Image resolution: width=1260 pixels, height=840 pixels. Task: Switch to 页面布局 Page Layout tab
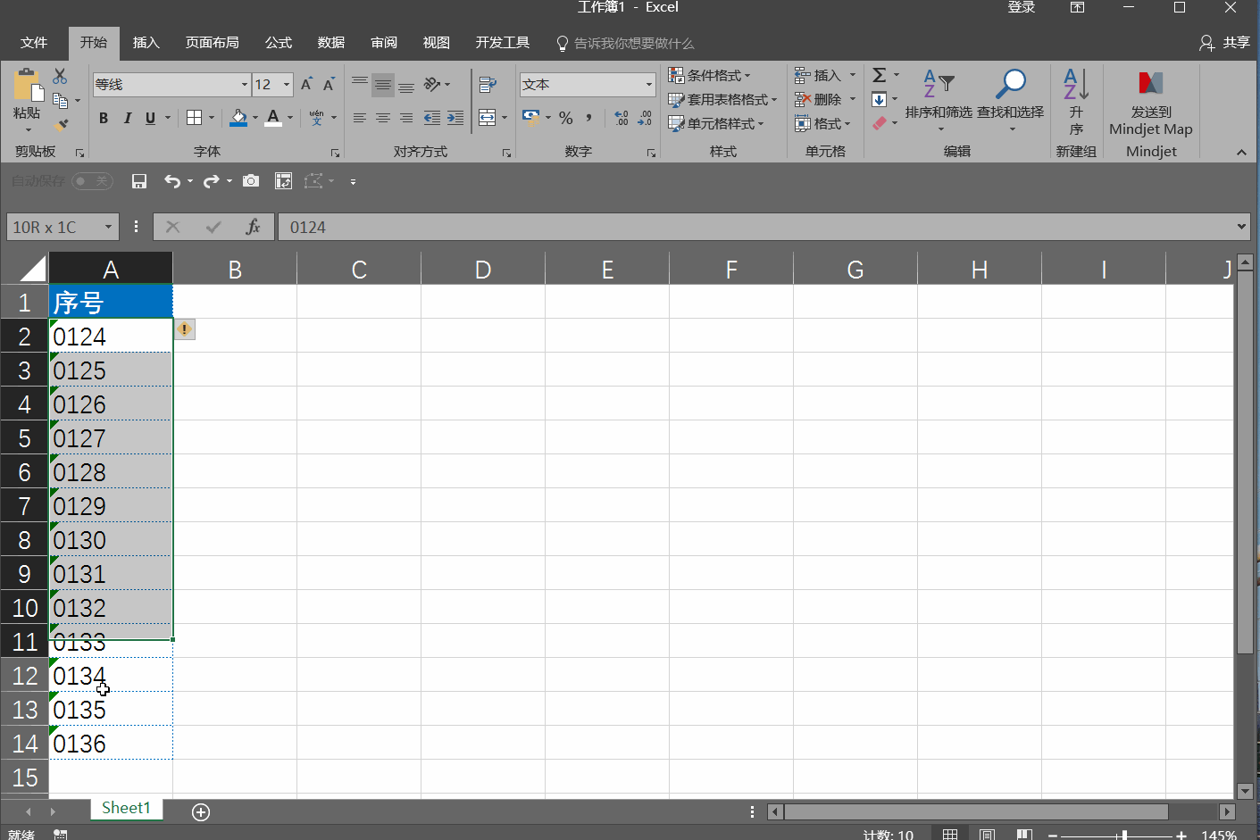click(x=212, y=43)
